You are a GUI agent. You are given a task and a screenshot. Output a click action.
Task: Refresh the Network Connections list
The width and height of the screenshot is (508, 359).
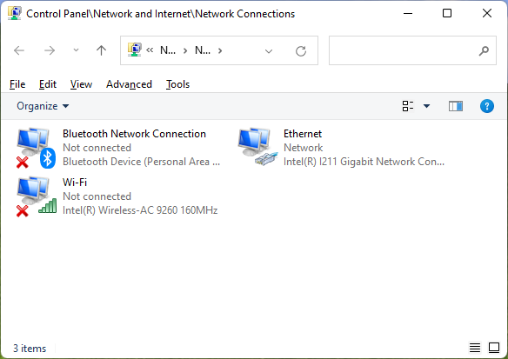(x=301, y=50)
